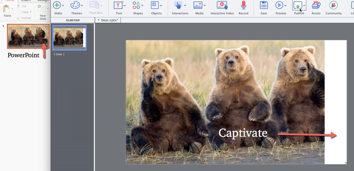Expand the Slides dropdown arrow
Screen dimensions: 354x171
coord(63,5)
